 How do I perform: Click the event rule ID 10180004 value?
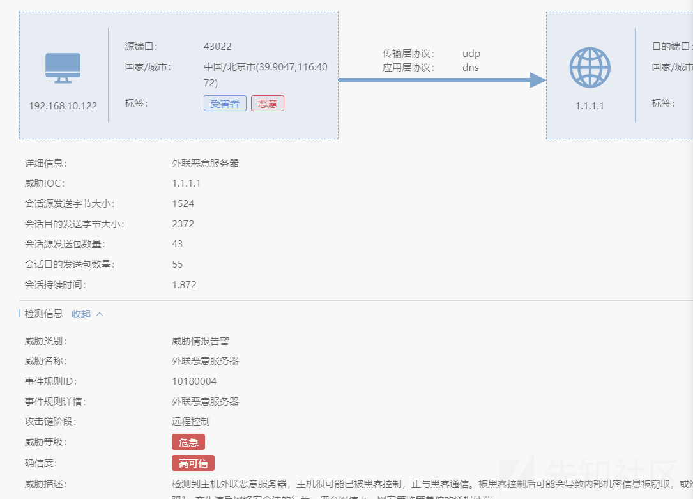[194, 381]
